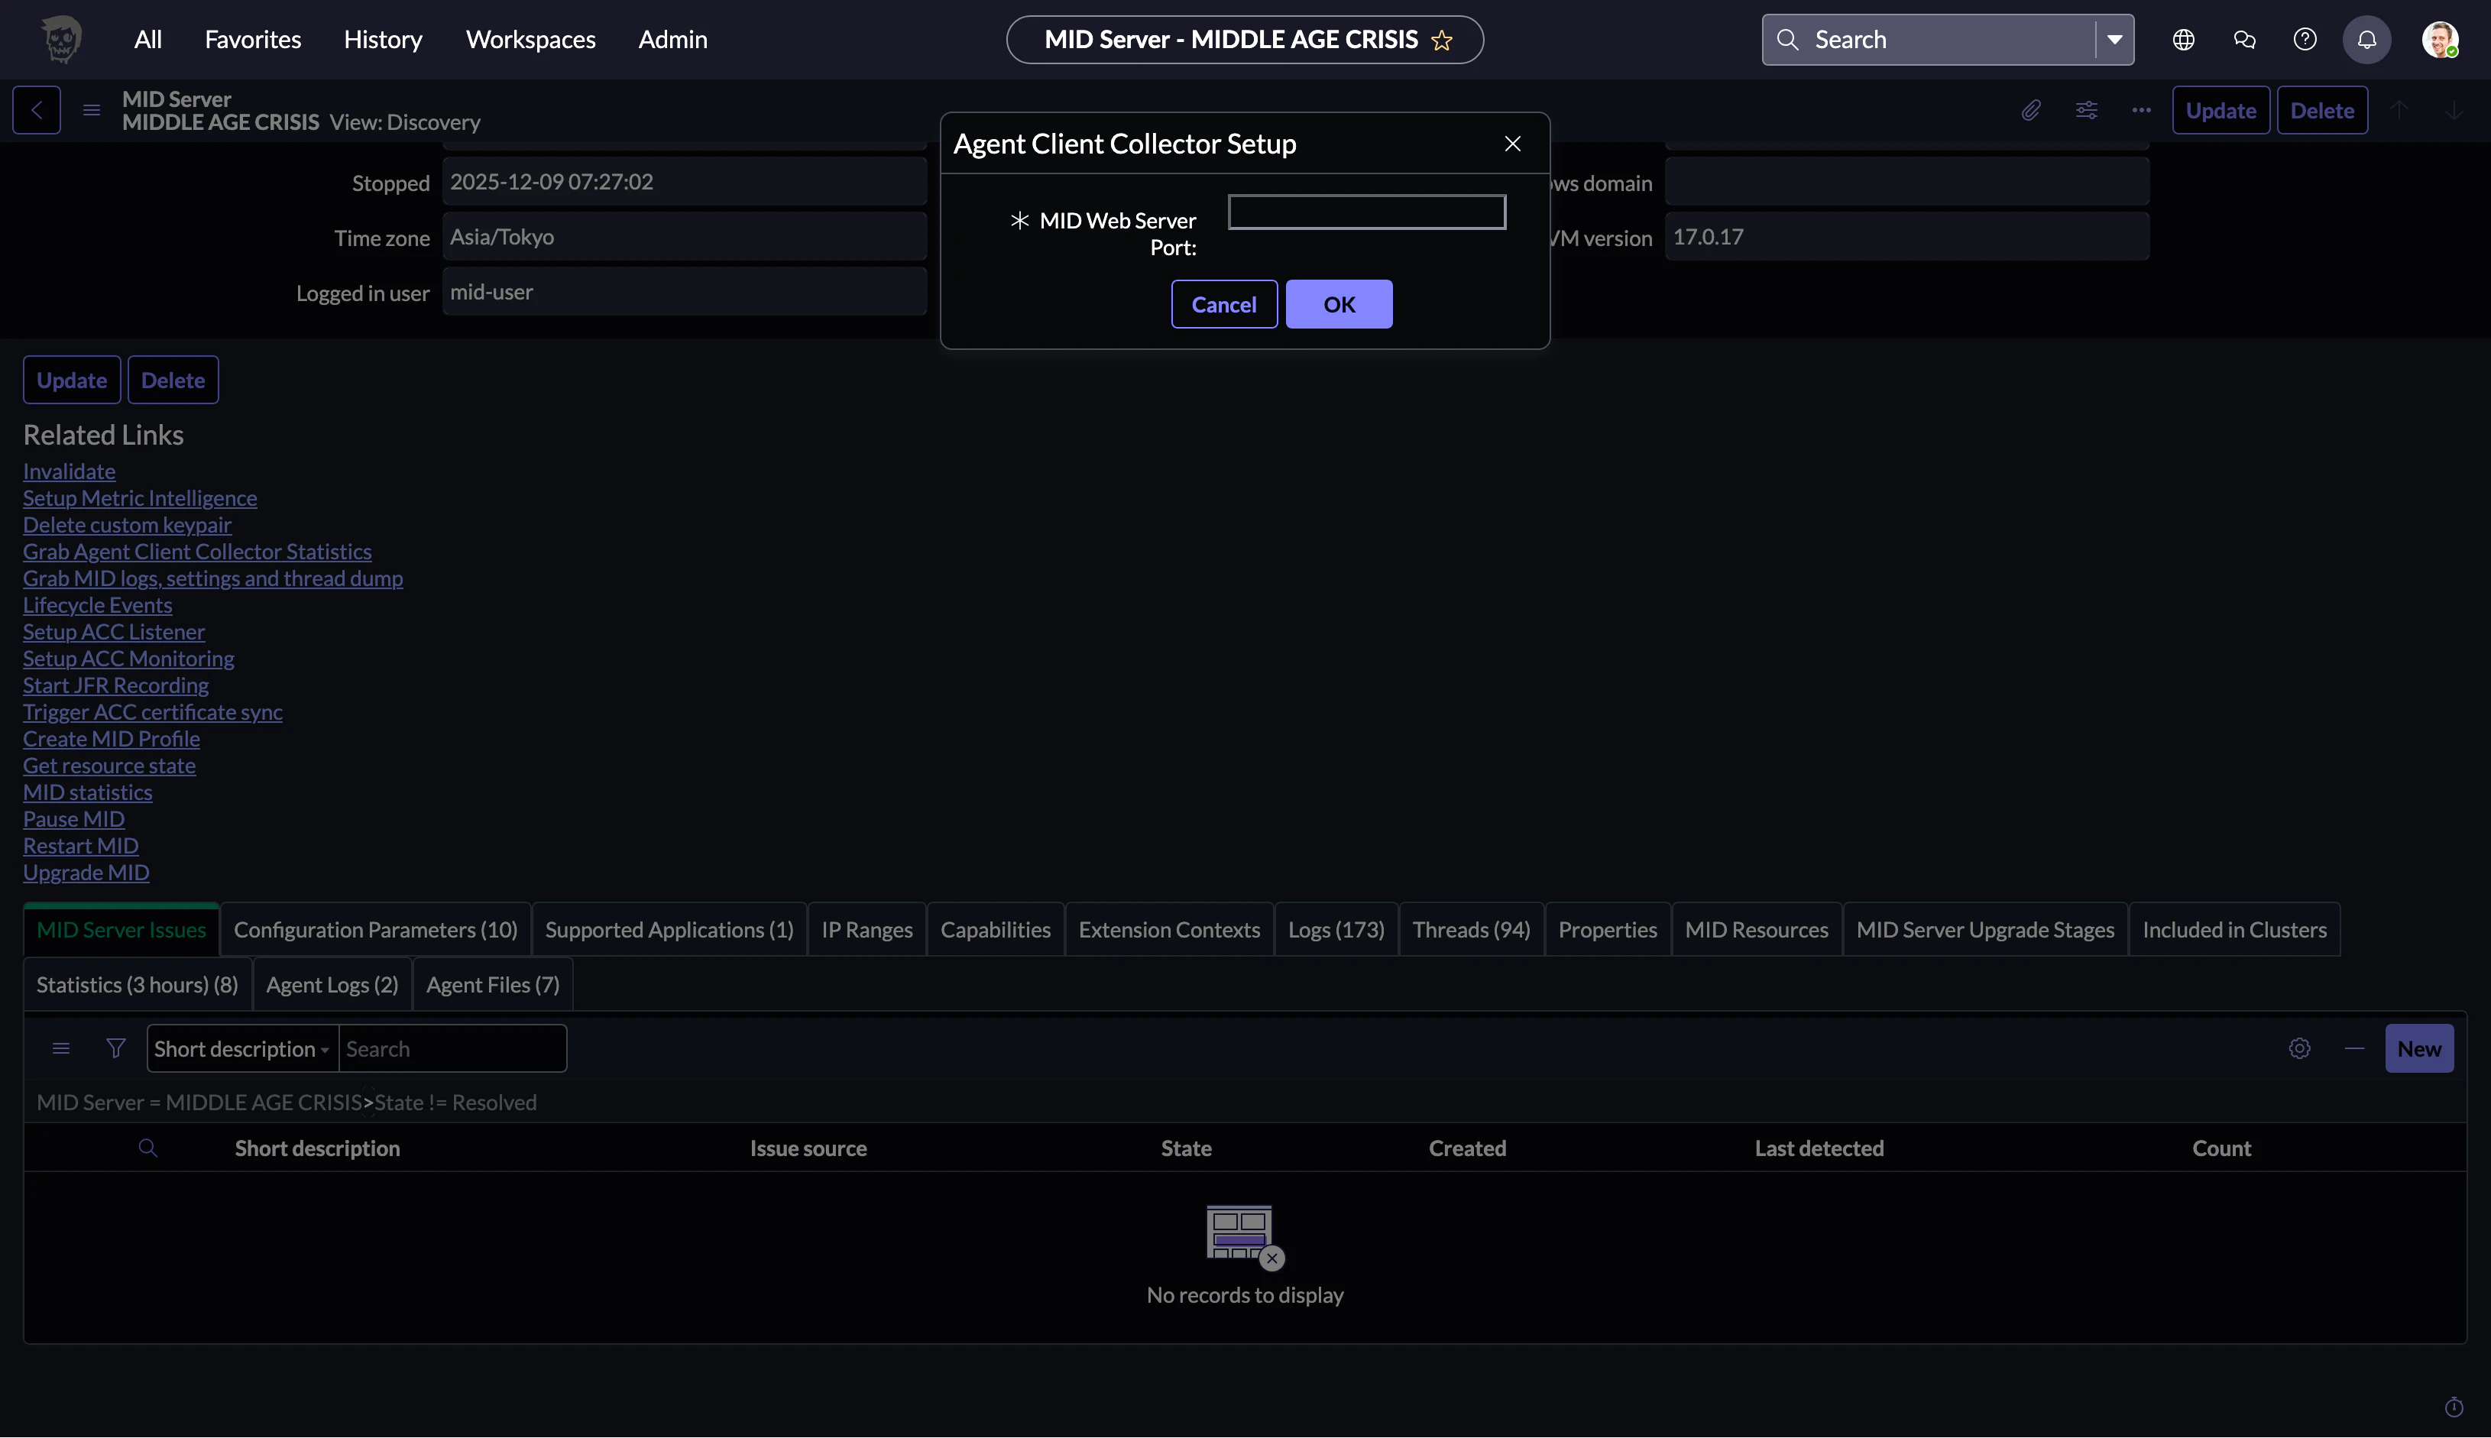Image resolution: width=2491 pixels, height=1438 pixels.
Task: Close the Agent Client Collector Setup dialog
Action: 1512,143
